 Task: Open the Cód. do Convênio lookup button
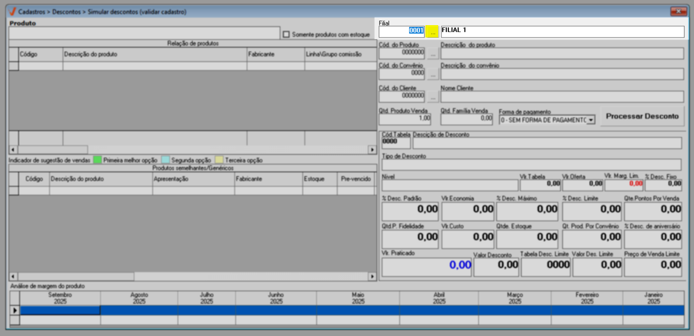point(432,74)
